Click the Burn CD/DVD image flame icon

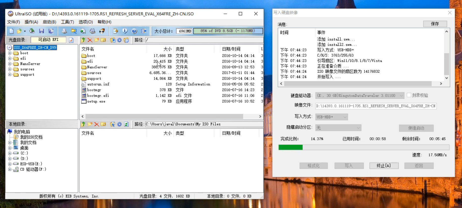(x=102, y=31)
